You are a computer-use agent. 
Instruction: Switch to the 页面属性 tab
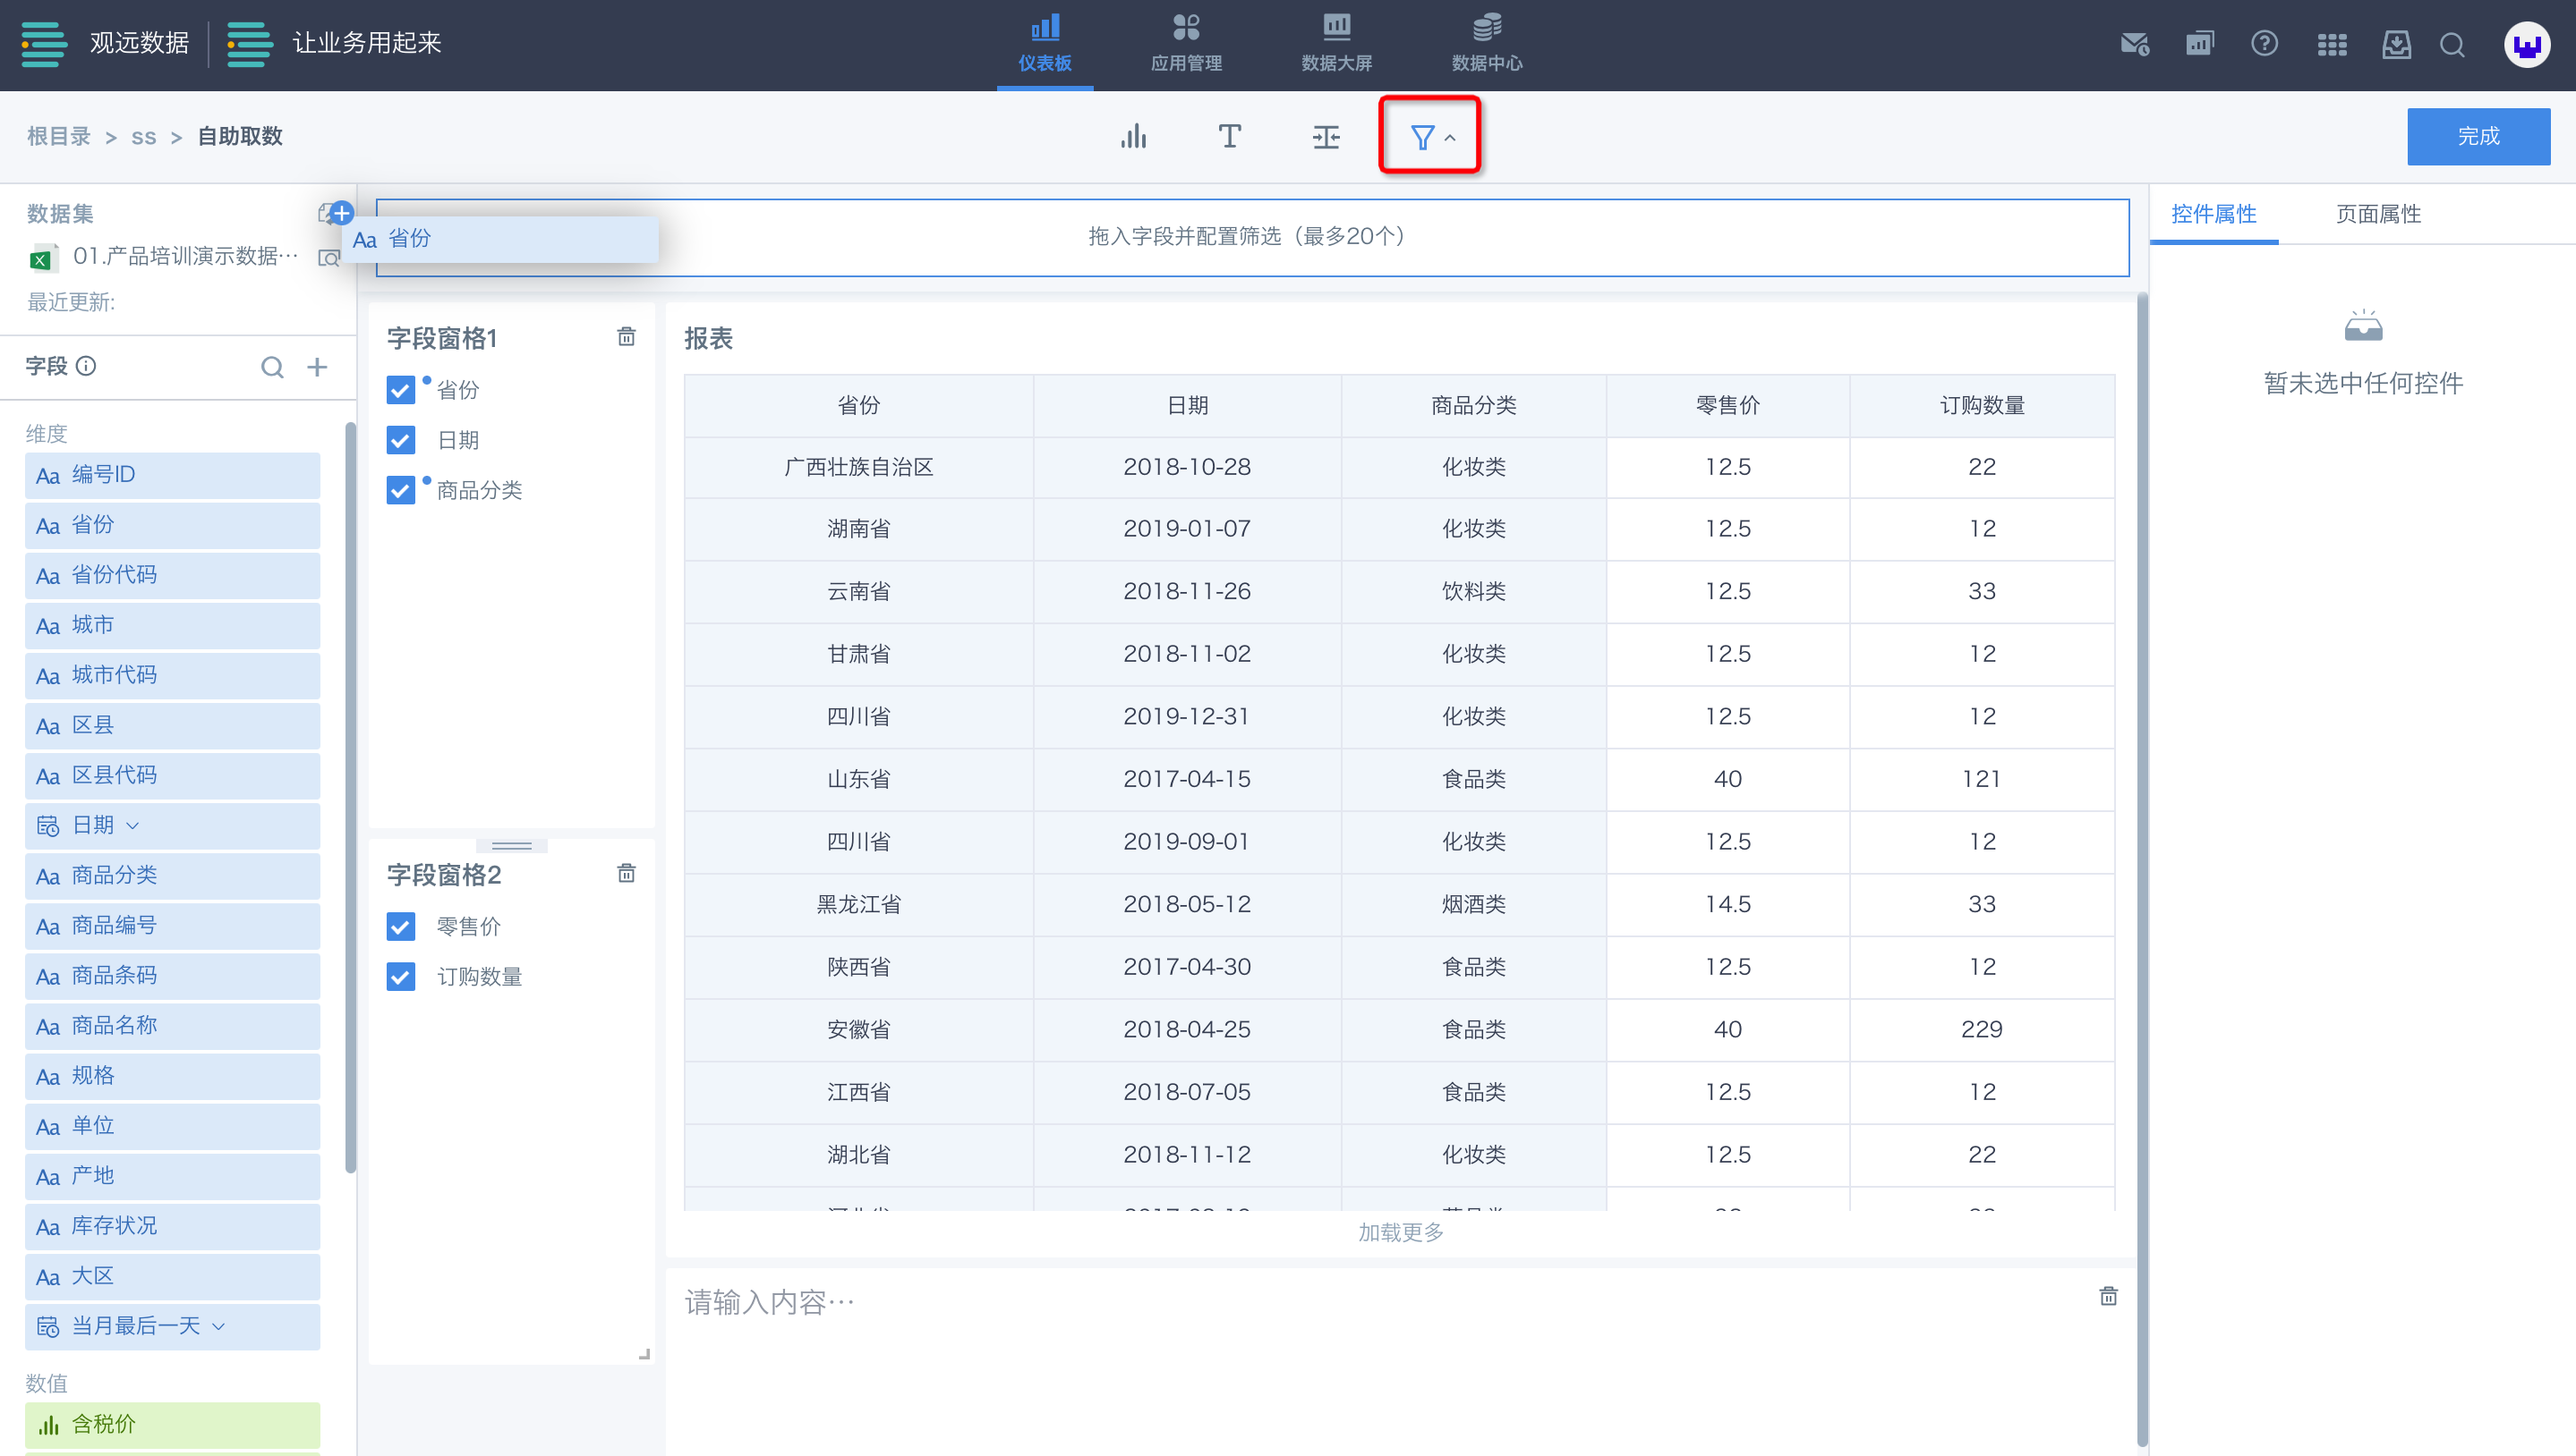pos(2378,214)
